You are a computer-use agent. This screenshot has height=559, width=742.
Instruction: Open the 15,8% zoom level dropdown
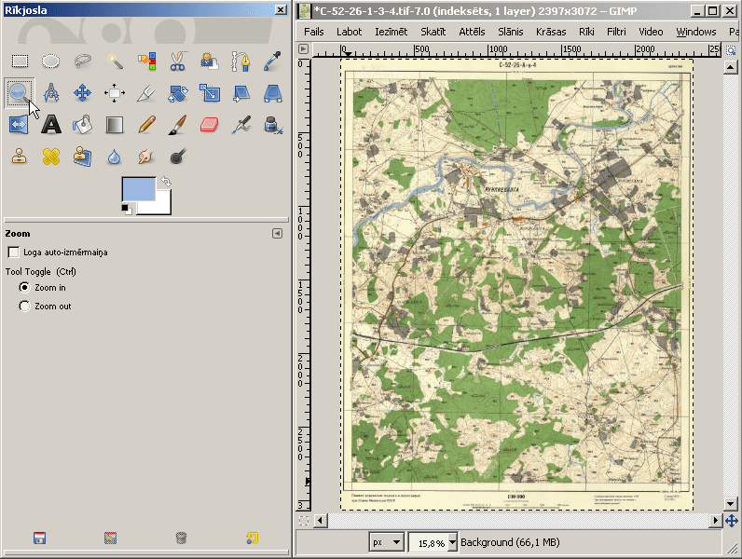click(x=452, y=542)
